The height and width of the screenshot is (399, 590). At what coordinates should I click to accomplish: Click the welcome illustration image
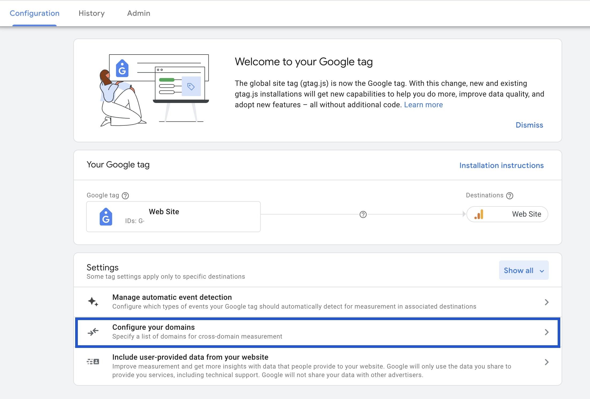154,90
